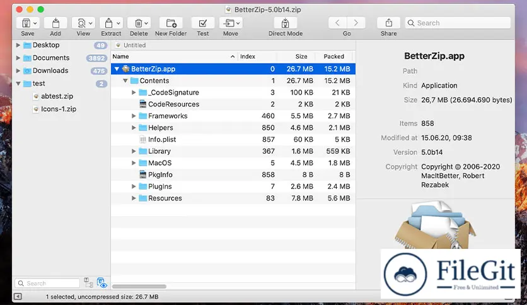Expand the Library folder
Viewport: 527px width, 305px height.
pyautogui.click(x=134, y=151)
